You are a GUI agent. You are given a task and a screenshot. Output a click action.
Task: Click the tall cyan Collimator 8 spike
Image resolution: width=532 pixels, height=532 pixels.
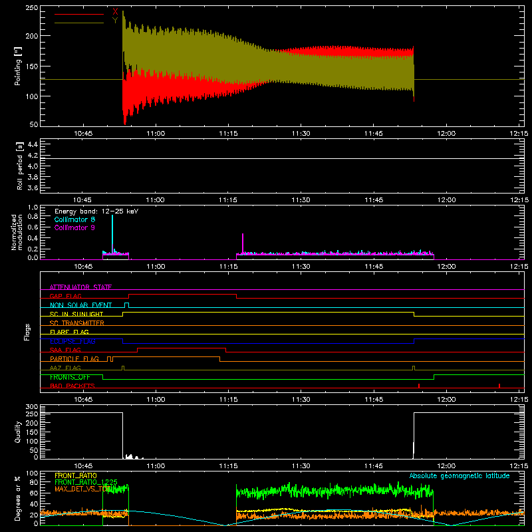(x=112, y=234)
